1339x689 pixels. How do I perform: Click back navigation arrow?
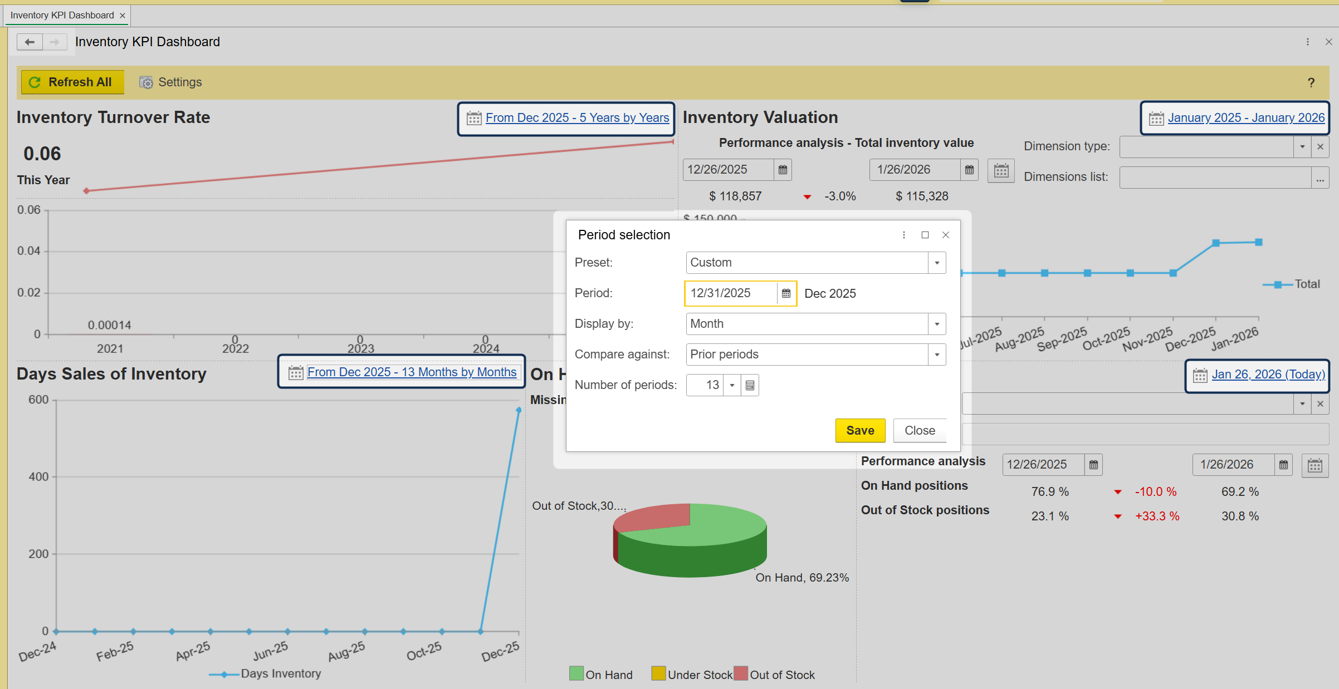click(30, 42)
